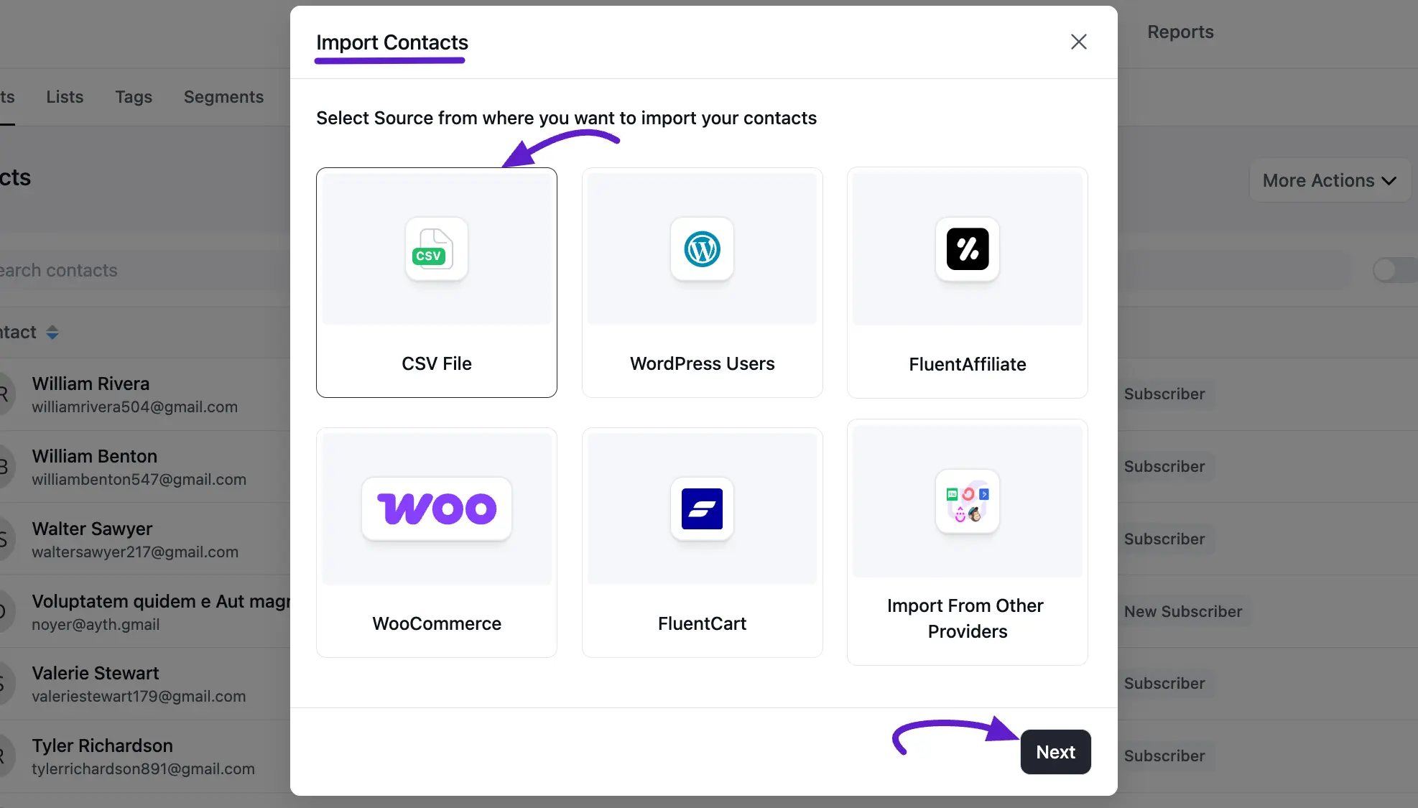Sort by the Contact column arrows
Viewport: 1418px width, 808px height.
point(52,333)
